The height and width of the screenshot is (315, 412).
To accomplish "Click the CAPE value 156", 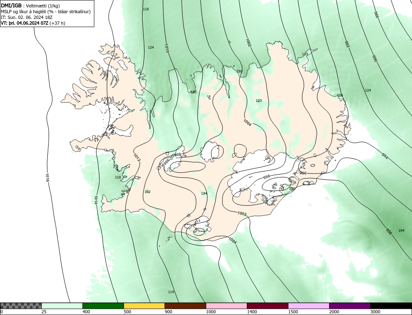I will point(292,188).
